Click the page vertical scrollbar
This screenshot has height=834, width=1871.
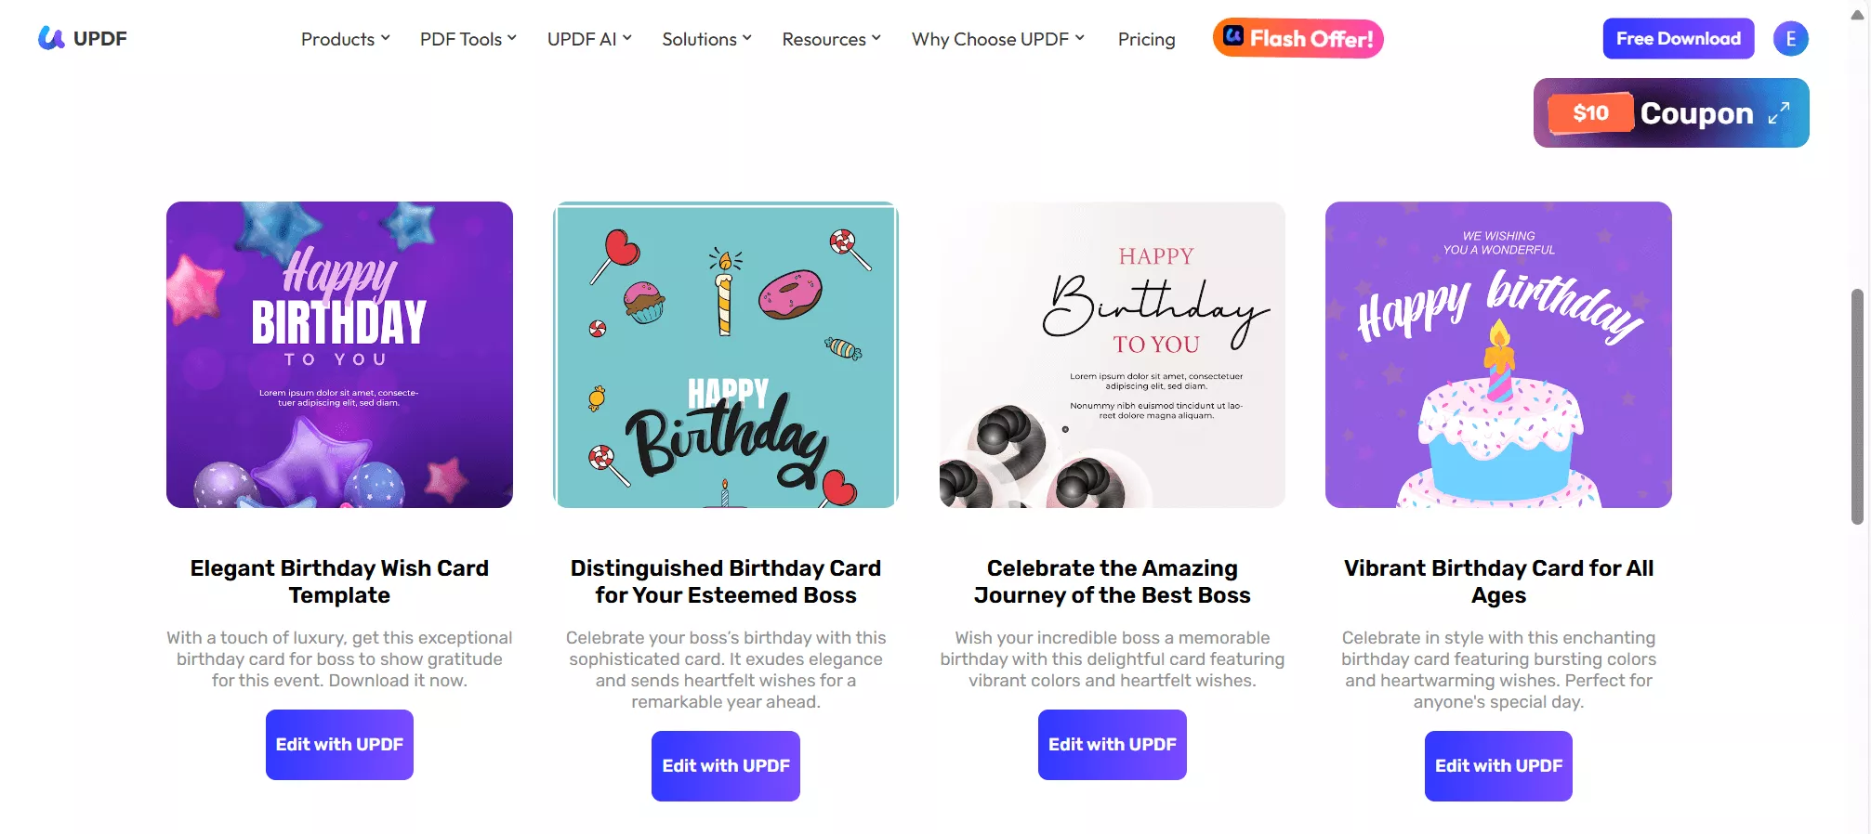pos(1857,407)
